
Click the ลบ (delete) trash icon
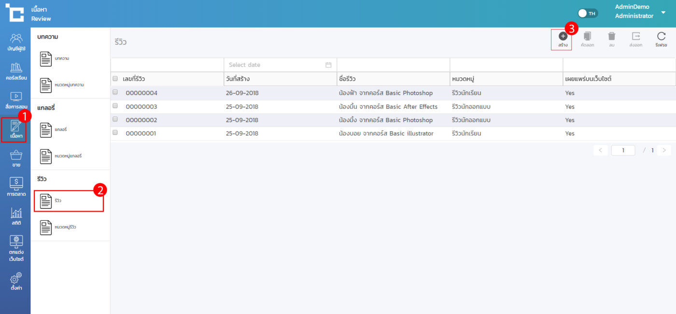pos(611,36)
